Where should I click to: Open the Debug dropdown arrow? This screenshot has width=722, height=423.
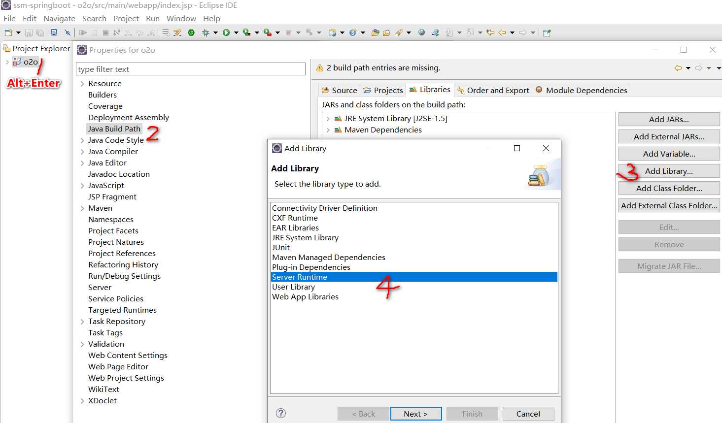(215, 33)
